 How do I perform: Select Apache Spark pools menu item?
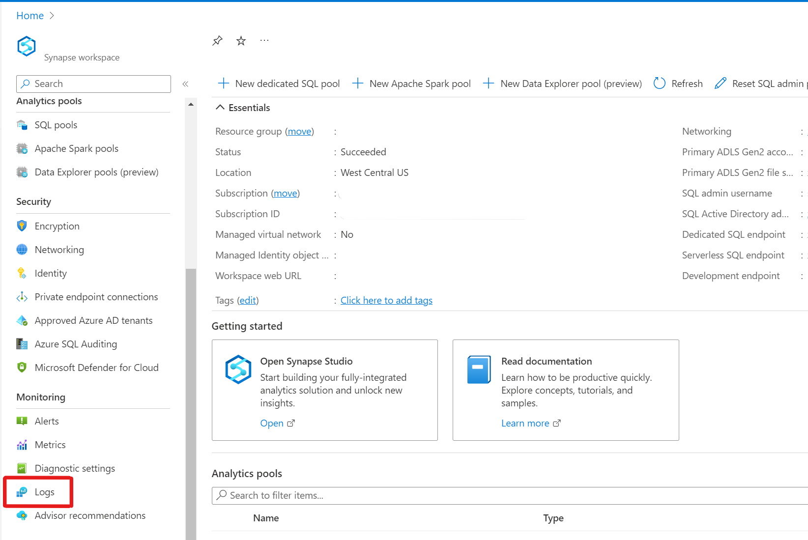coord(76,148)
